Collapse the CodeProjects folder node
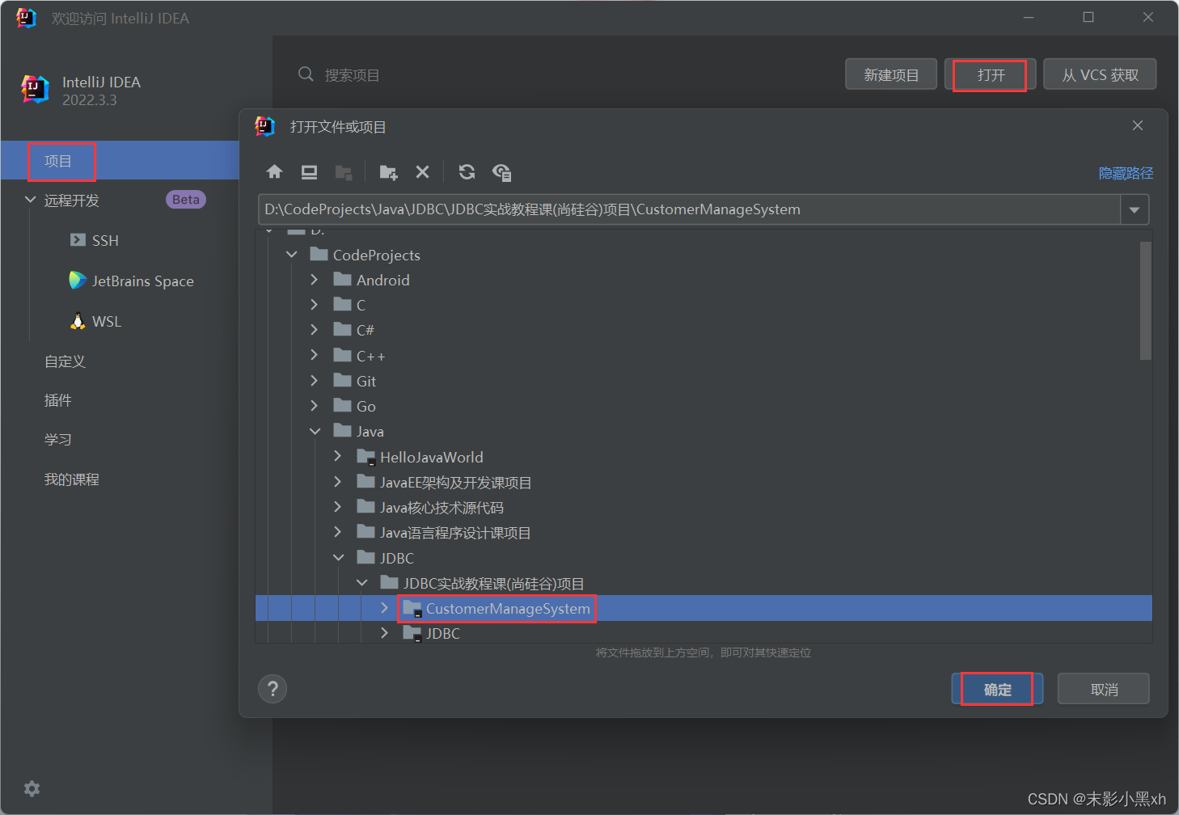 (x=292, y=255)
